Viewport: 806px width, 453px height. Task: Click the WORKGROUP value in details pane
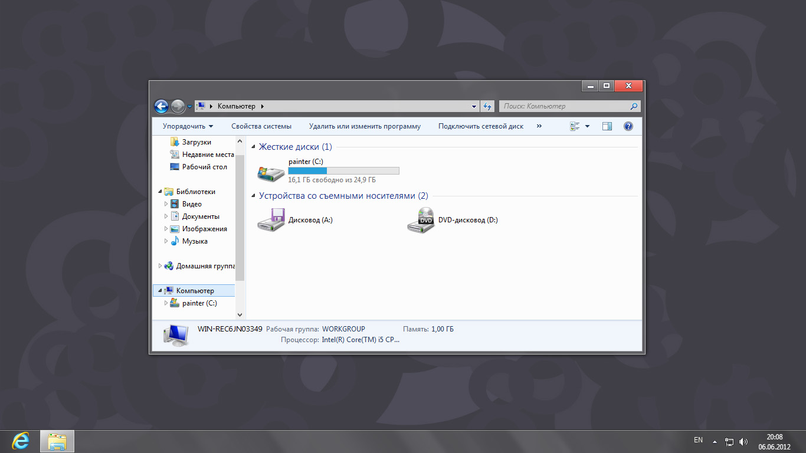343,329
